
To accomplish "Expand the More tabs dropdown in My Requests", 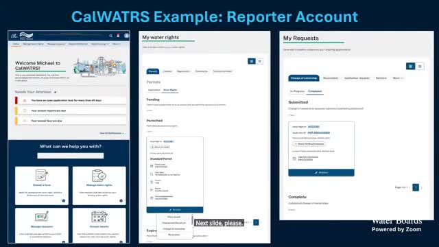I will [x=398, y=78].
